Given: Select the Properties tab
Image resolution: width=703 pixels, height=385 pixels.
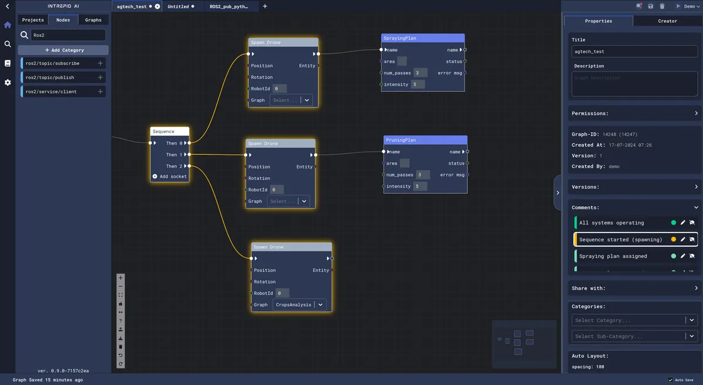Looking at the screenshot, I should [599, 21].
